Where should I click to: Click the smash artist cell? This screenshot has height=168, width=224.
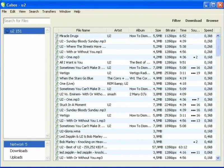click(x=112, y=94)
